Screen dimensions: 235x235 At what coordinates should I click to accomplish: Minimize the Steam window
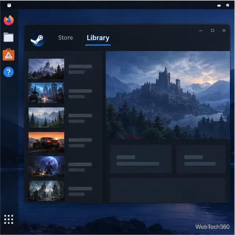(x=201, y=31)
